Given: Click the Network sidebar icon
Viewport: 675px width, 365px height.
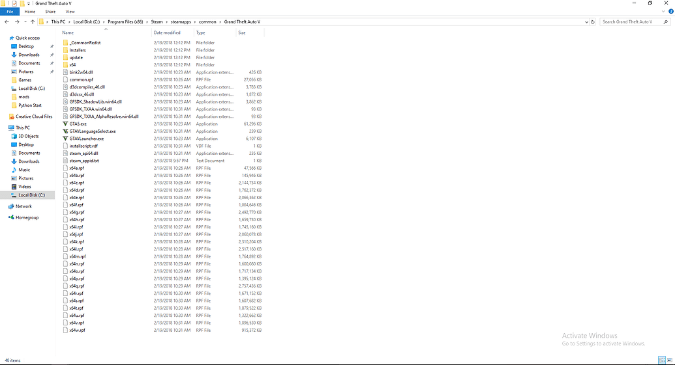Looking at the screenshot, I should click(11, 206).
